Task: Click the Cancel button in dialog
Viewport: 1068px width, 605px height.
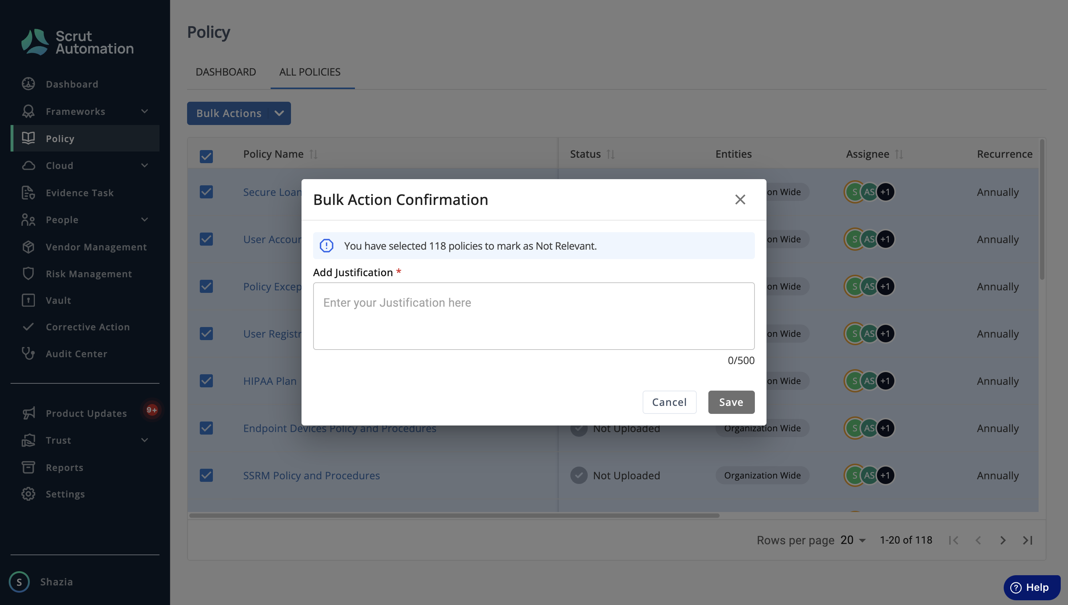Action: tap(669, 402)
